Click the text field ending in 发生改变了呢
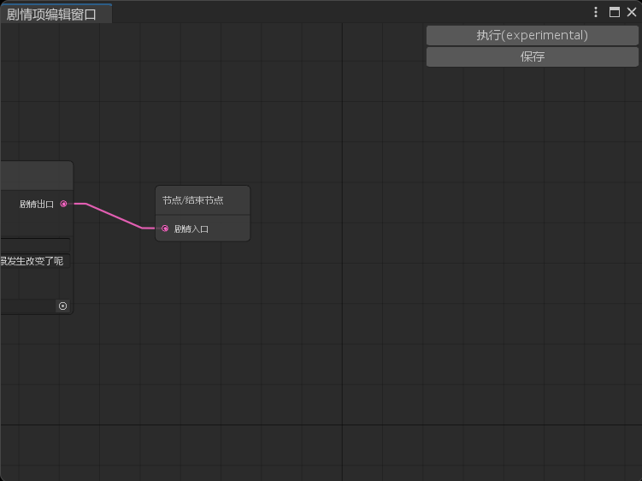 35,261
